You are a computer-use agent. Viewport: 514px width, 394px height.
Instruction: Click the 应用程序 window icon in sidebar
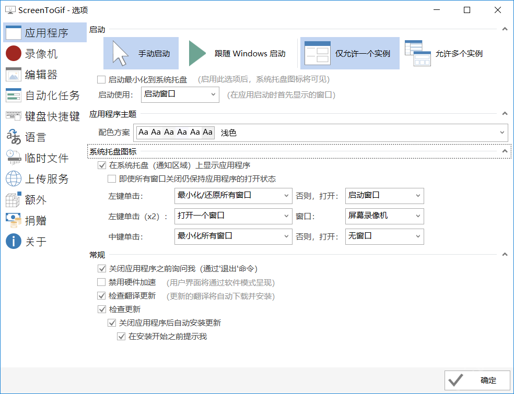click(x=14, y=32)
